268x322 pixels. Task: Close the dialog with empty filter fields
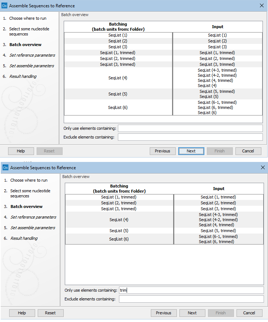tap(261, 5)
